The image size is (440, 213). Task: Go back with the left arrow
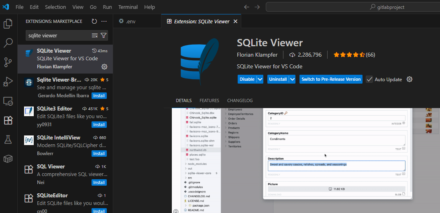[x=246, y=7]
